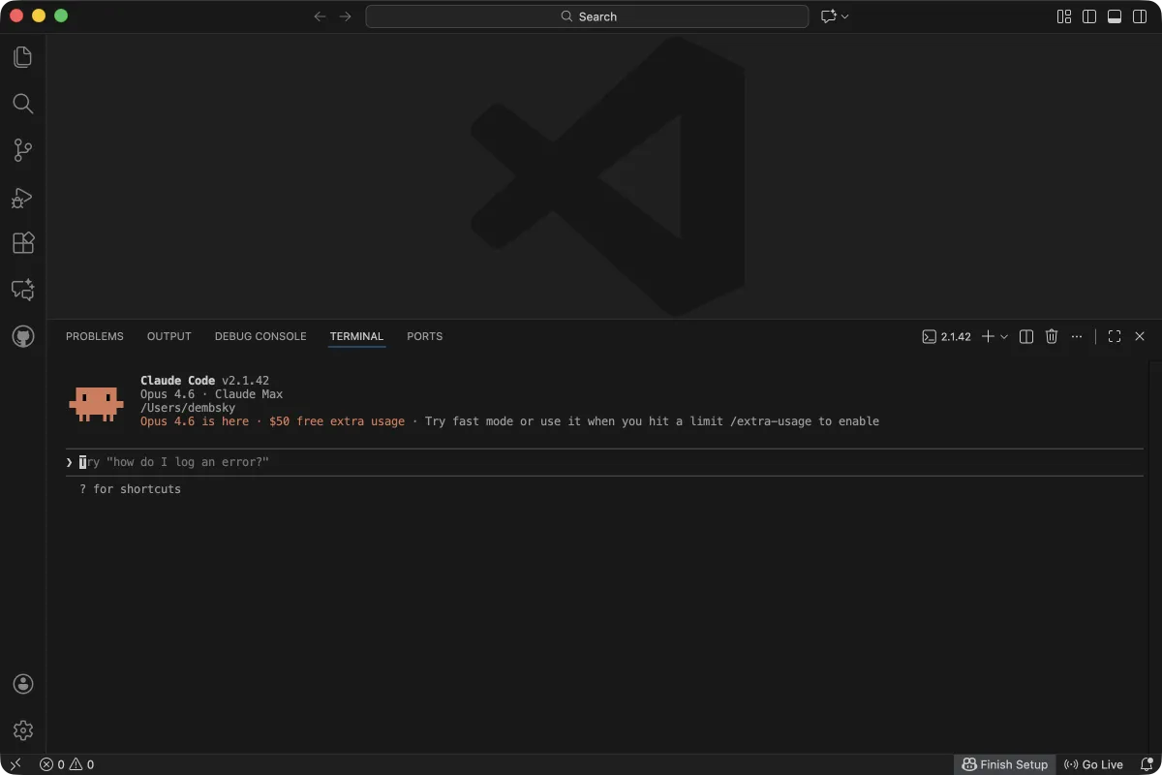
Task: Toggle the bottom panel visibility
Action: coord(1115,16)
